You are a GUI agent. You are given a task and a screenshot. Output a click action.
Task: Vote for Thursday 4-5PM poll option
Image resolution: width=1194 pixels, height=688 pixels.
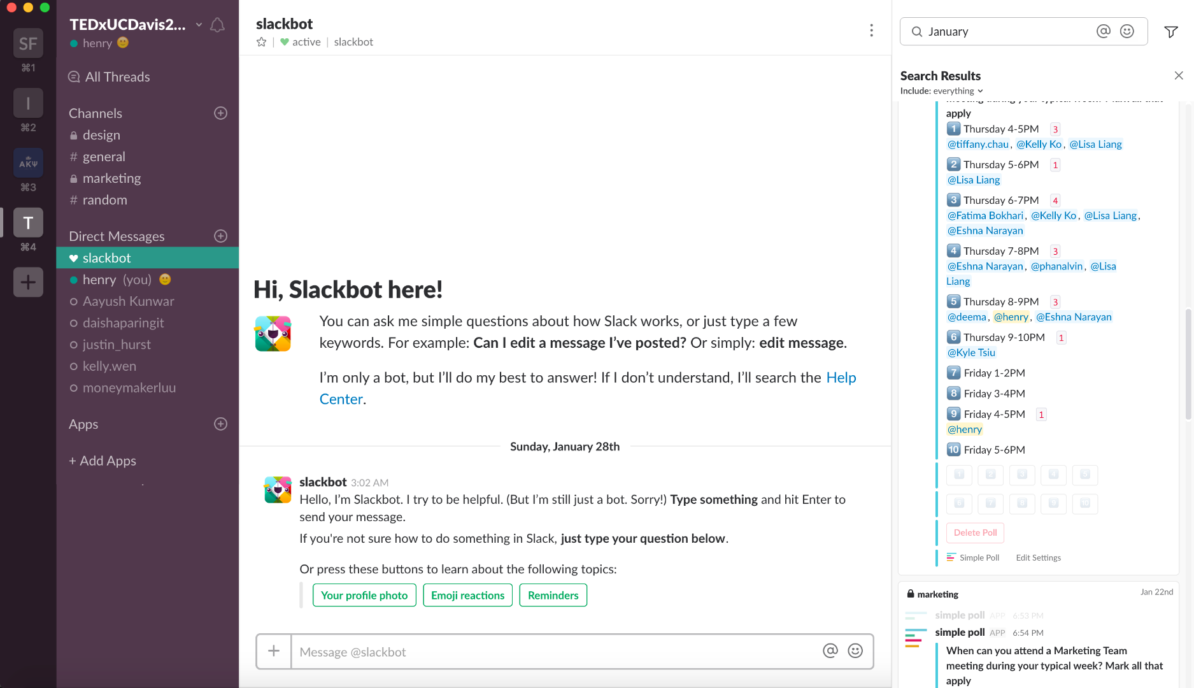tap(959, 475)
